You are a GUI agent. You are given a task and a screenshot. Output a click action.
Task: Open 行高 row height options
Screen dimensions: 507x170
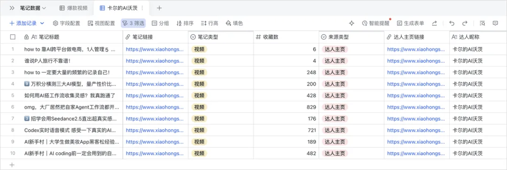[209, 23]
